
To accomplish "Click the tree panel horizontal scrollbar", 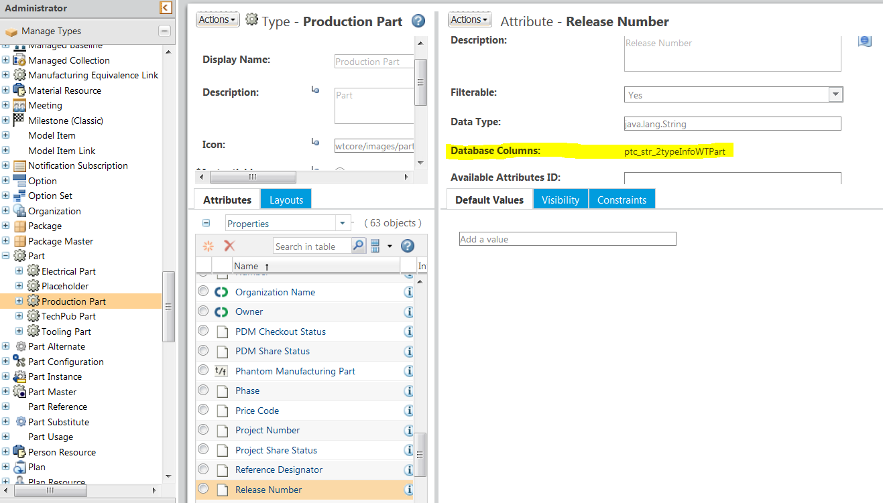I will (x=50, y=490).
